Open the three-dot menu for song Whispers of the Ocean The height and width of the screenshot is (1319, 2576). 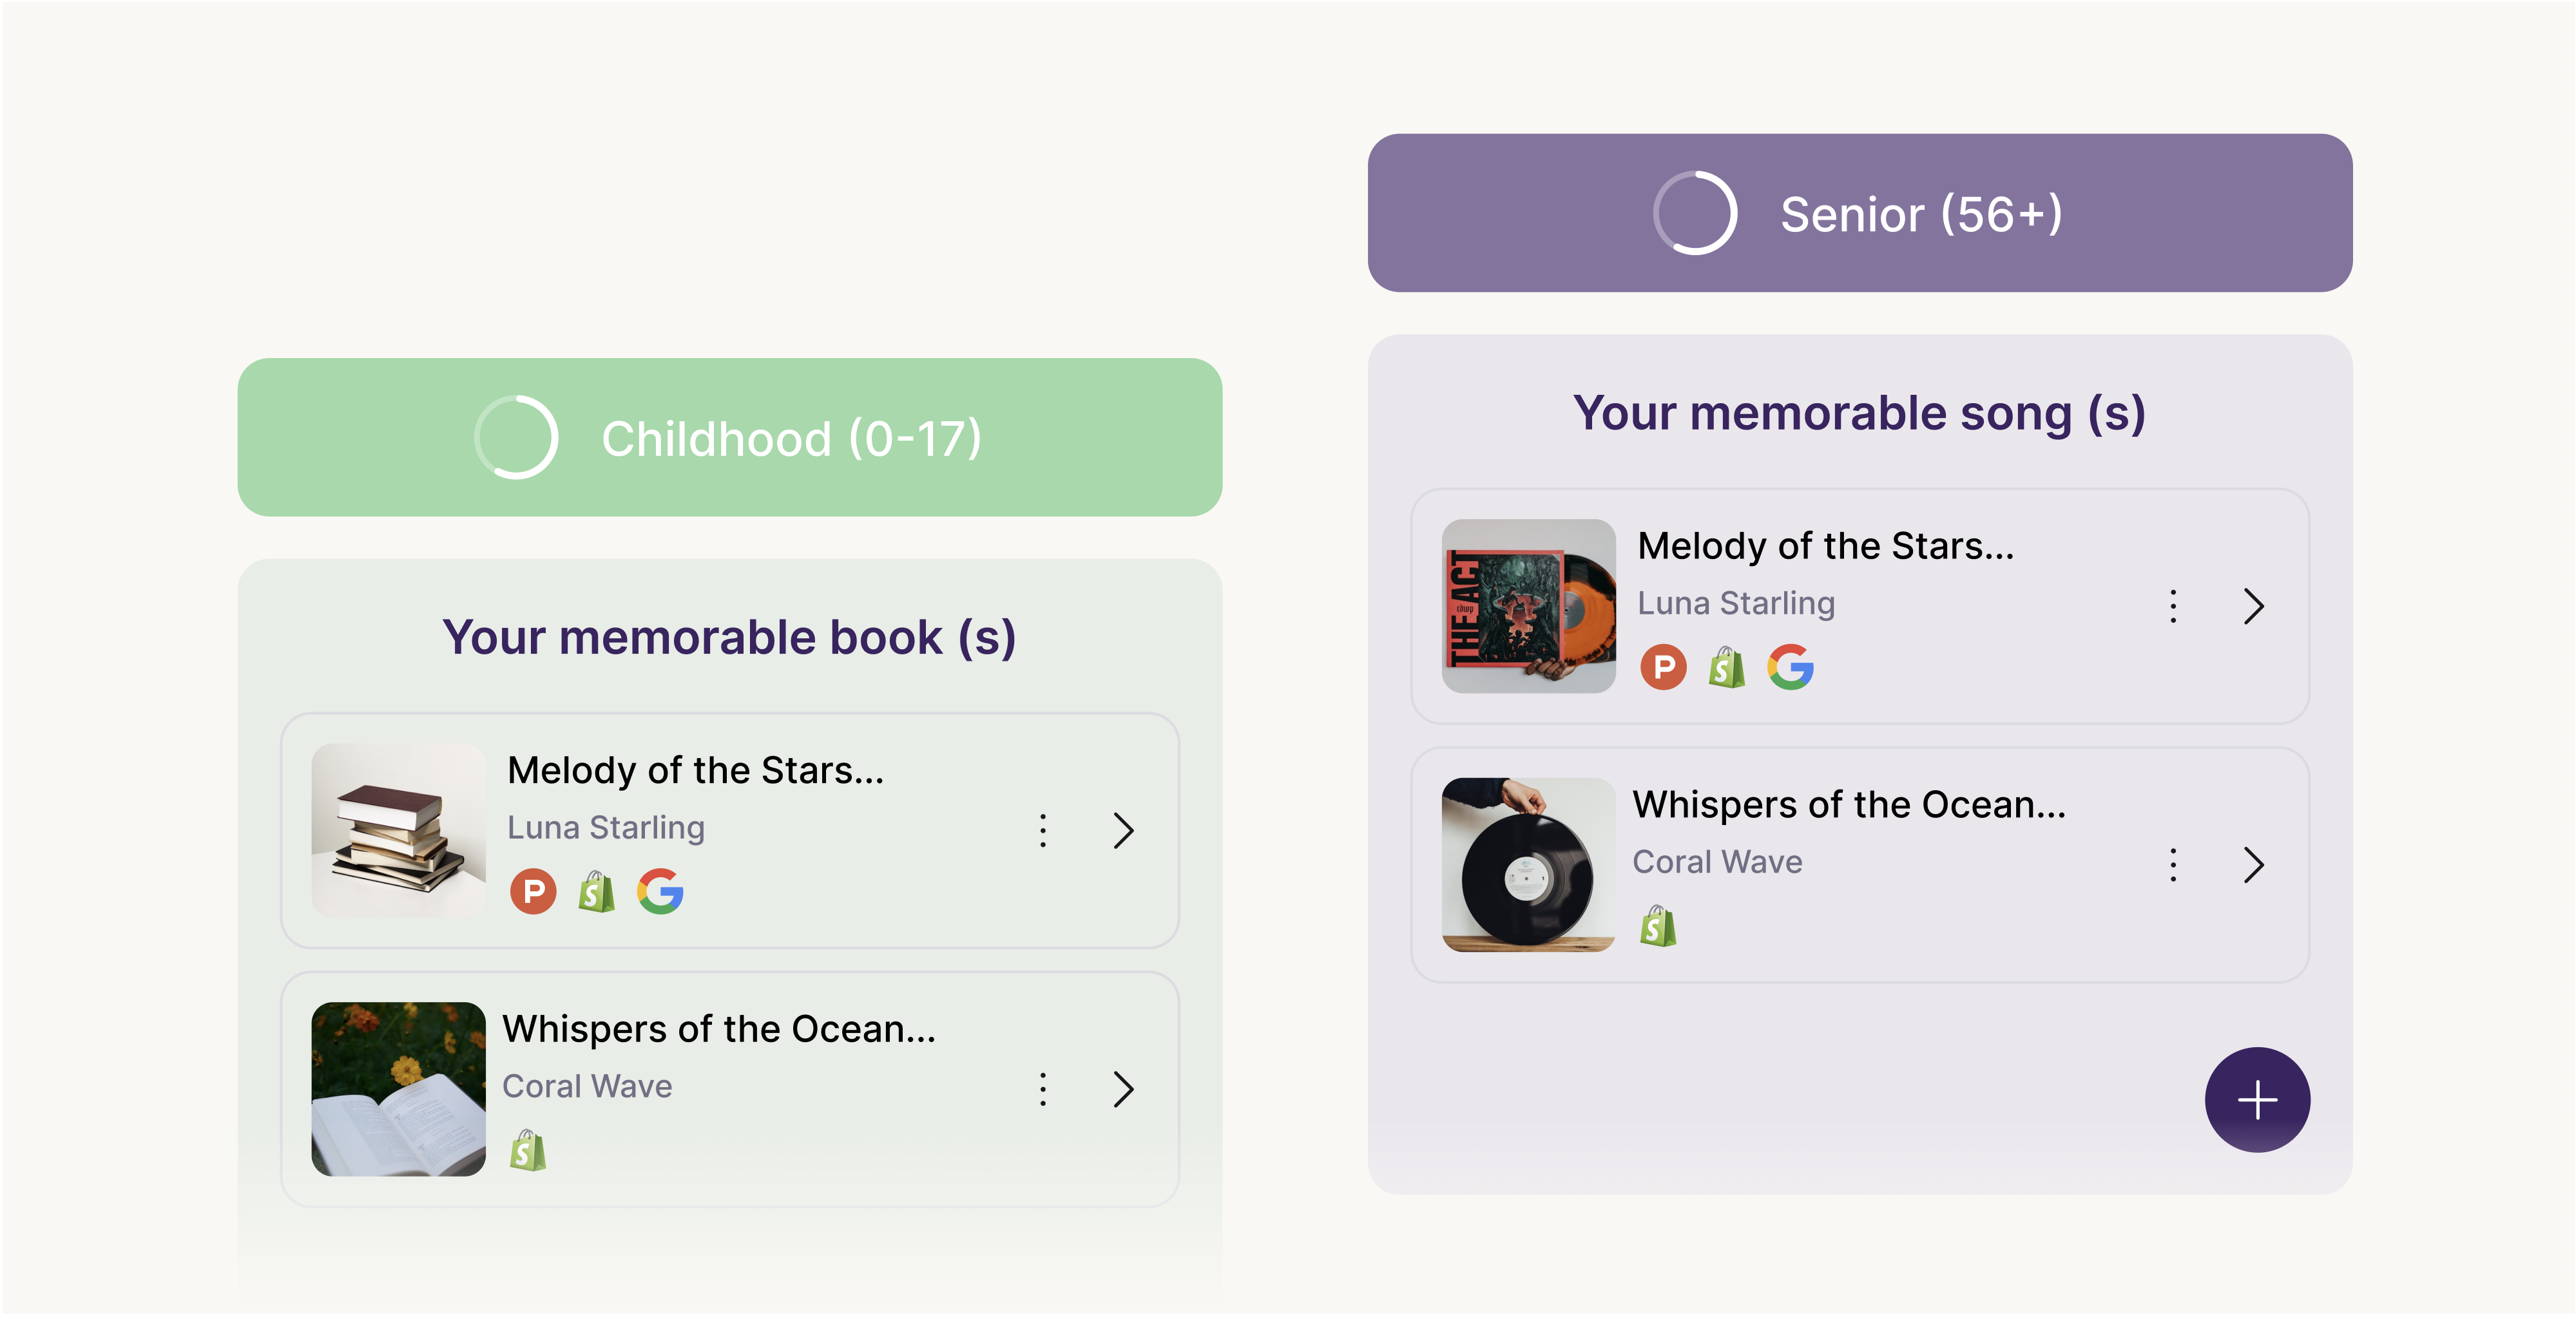click(2172, 864)
